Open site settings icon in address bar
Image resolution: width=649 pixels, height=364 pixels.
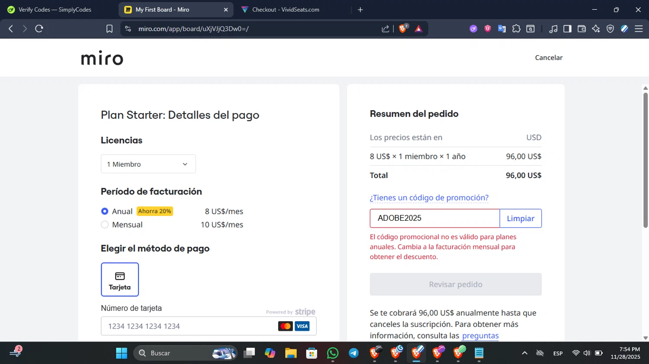point(128,28)
